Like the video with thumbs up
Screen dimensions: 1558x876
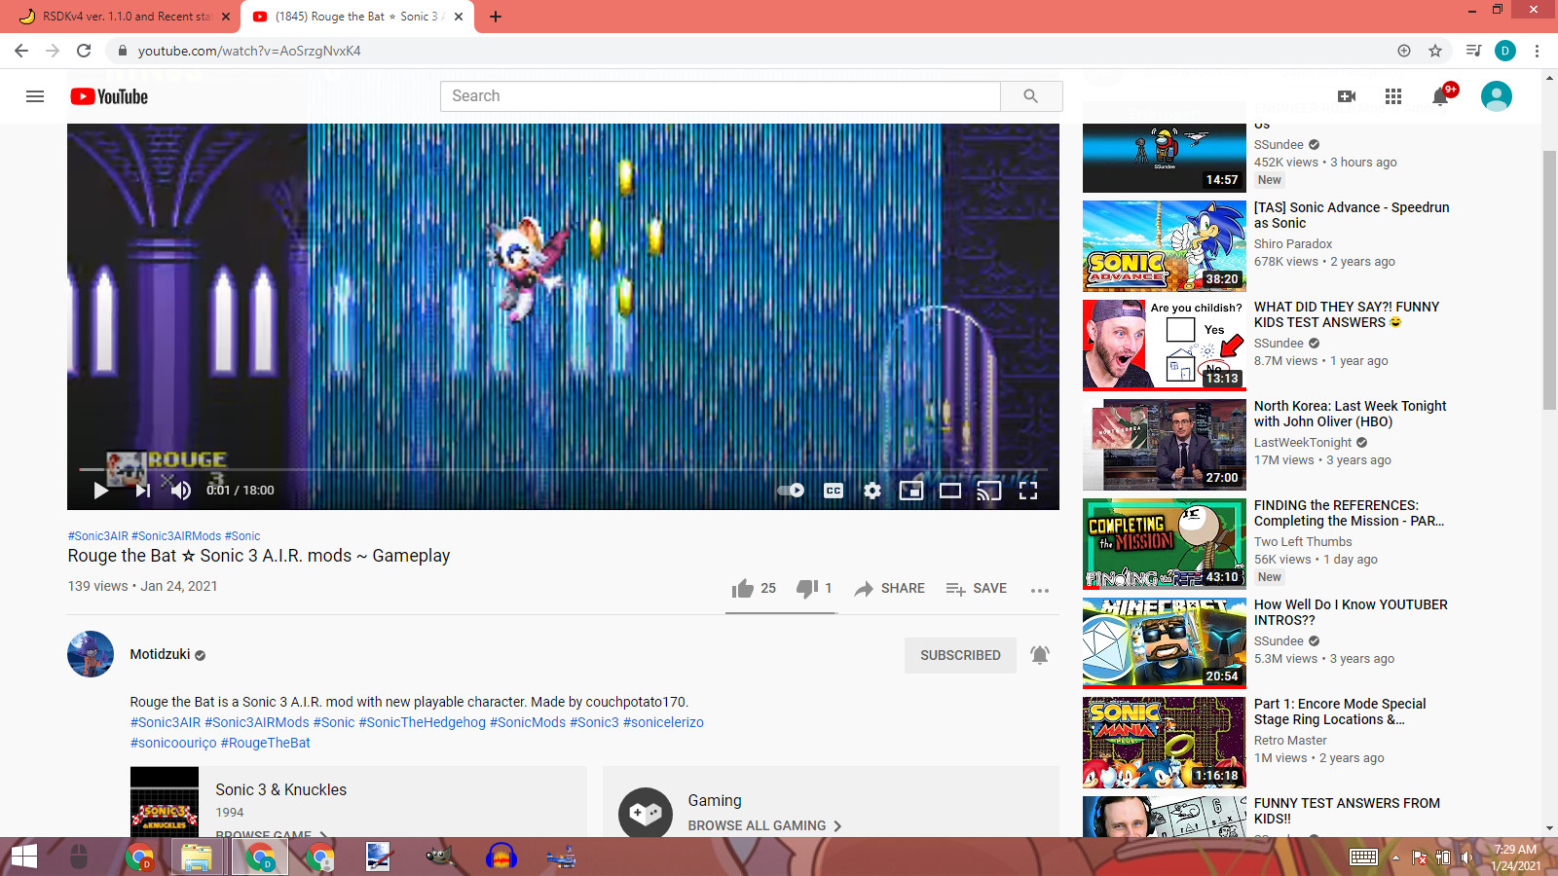point(744,588)
